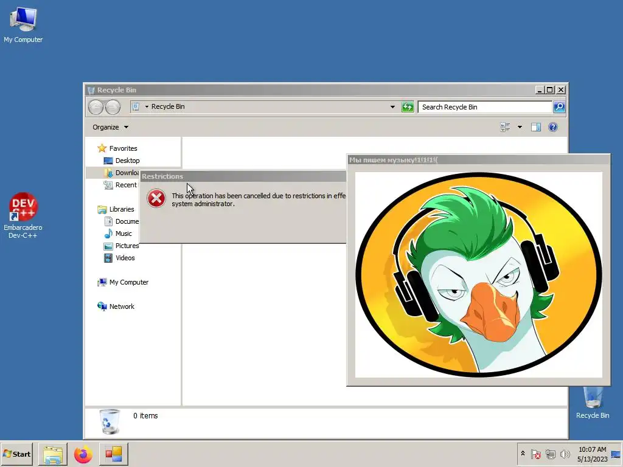Open Windows Explorer from taskbar
The width and height of the screenshot is (623, 467).
click(x=53, y=454)
